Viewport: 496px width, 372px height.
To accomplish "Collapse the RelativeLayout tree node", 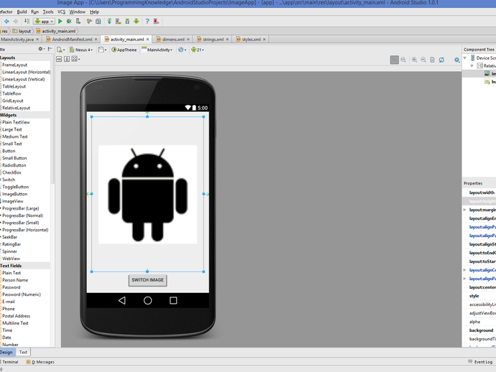I will coord(472,66).
